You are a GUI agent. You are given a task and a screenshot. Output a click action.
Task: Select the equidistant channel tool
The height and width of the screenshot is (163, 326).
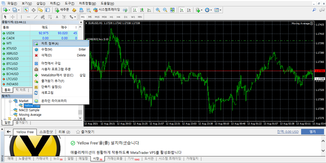[x=43, y=17]
